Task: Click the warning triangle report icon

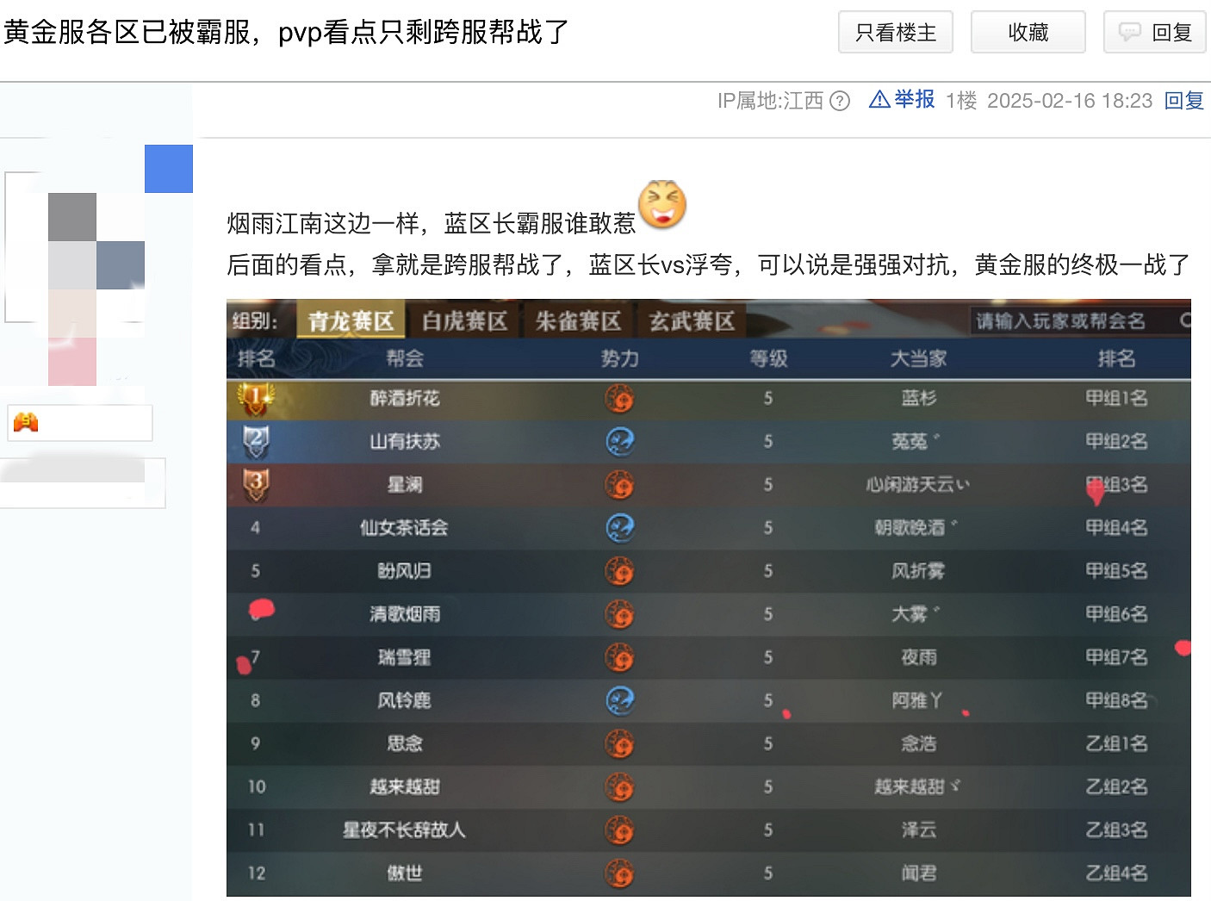Action: click(x=879, y=100)
